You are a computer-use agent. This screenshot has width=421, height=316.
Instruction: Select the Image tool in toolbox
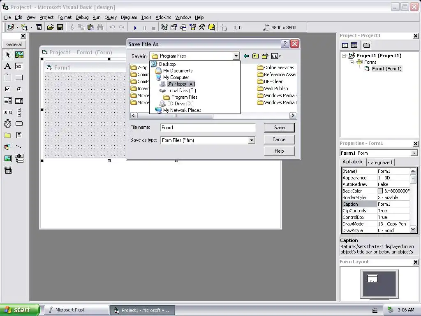coord(8,158)
